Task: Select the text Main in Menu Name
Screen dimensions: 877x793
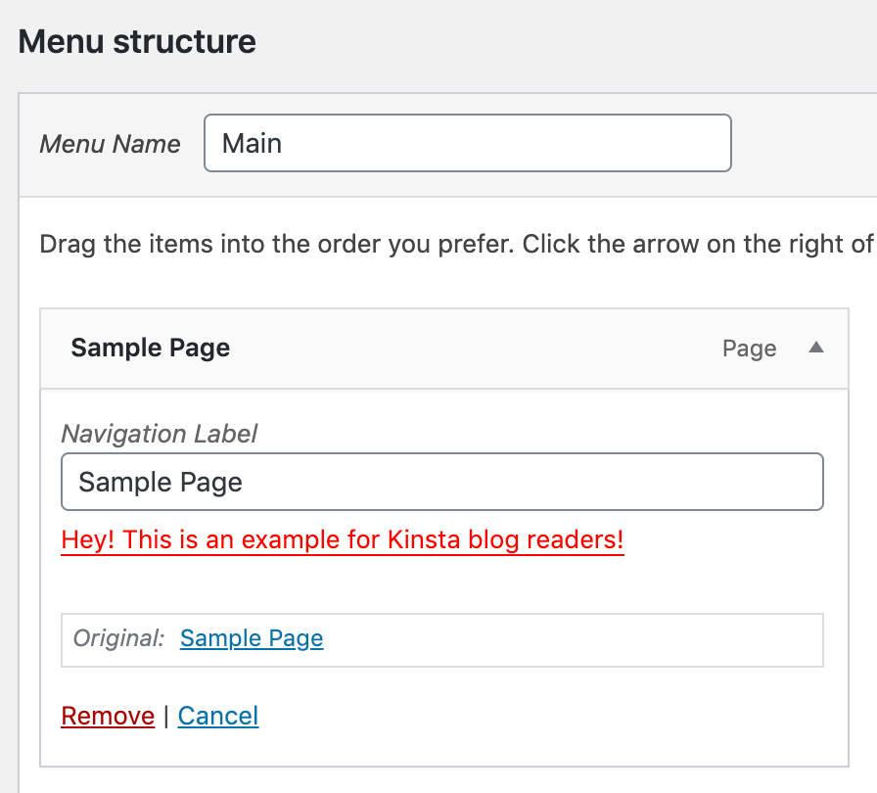Action: [x=254, y=143]
